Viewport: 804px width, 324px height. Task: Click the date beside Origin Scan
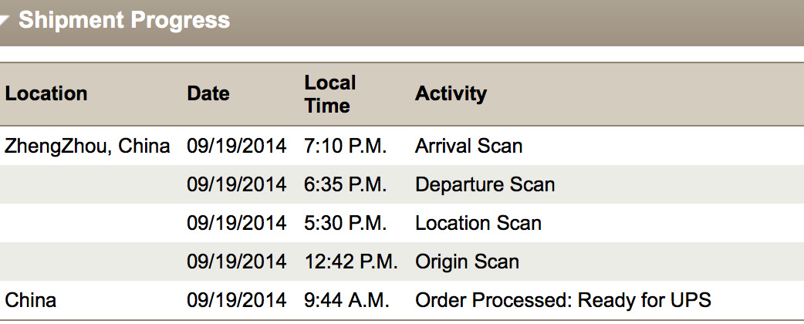pyautogui.click(x=236, y=262)
